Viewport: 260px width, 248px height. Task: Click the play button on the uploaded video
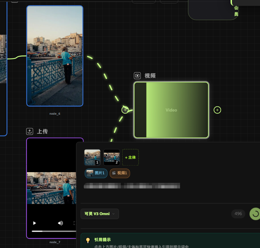coord(34,223)
